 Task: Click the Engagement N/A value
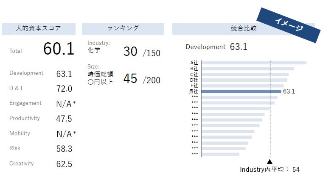pos(66,104)
